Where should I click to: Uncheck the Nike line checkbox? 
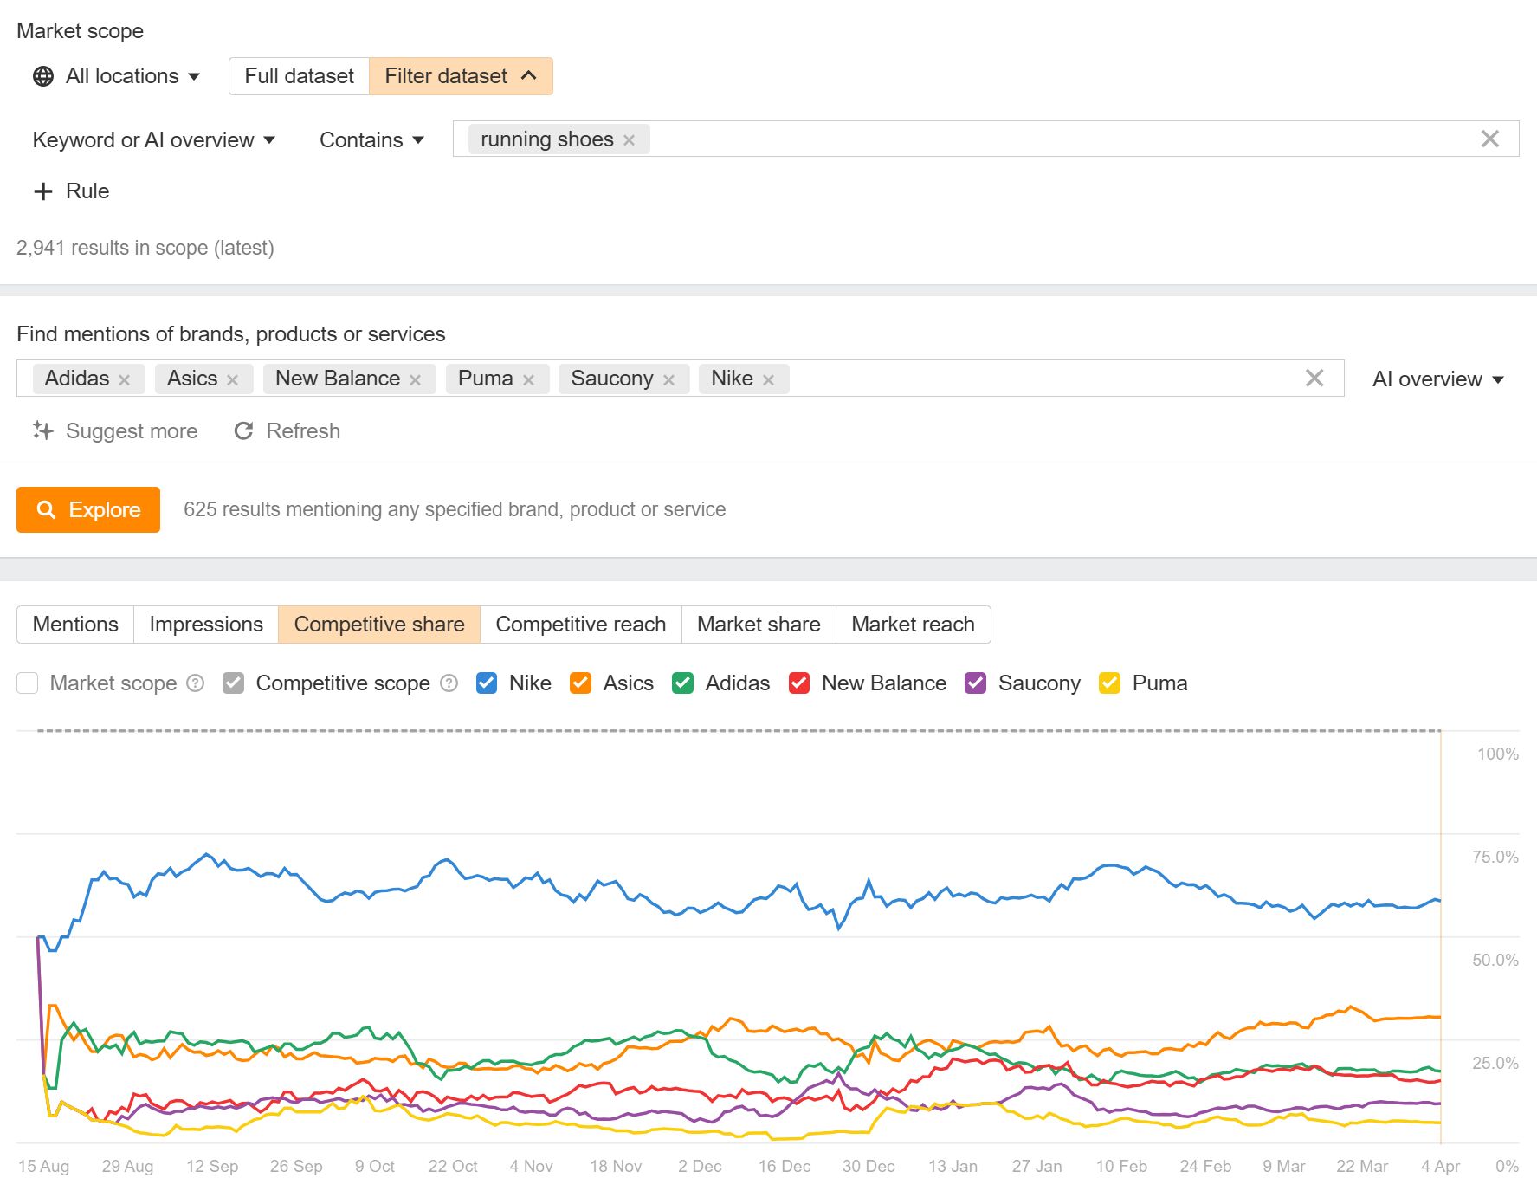[x=487, y=683]
